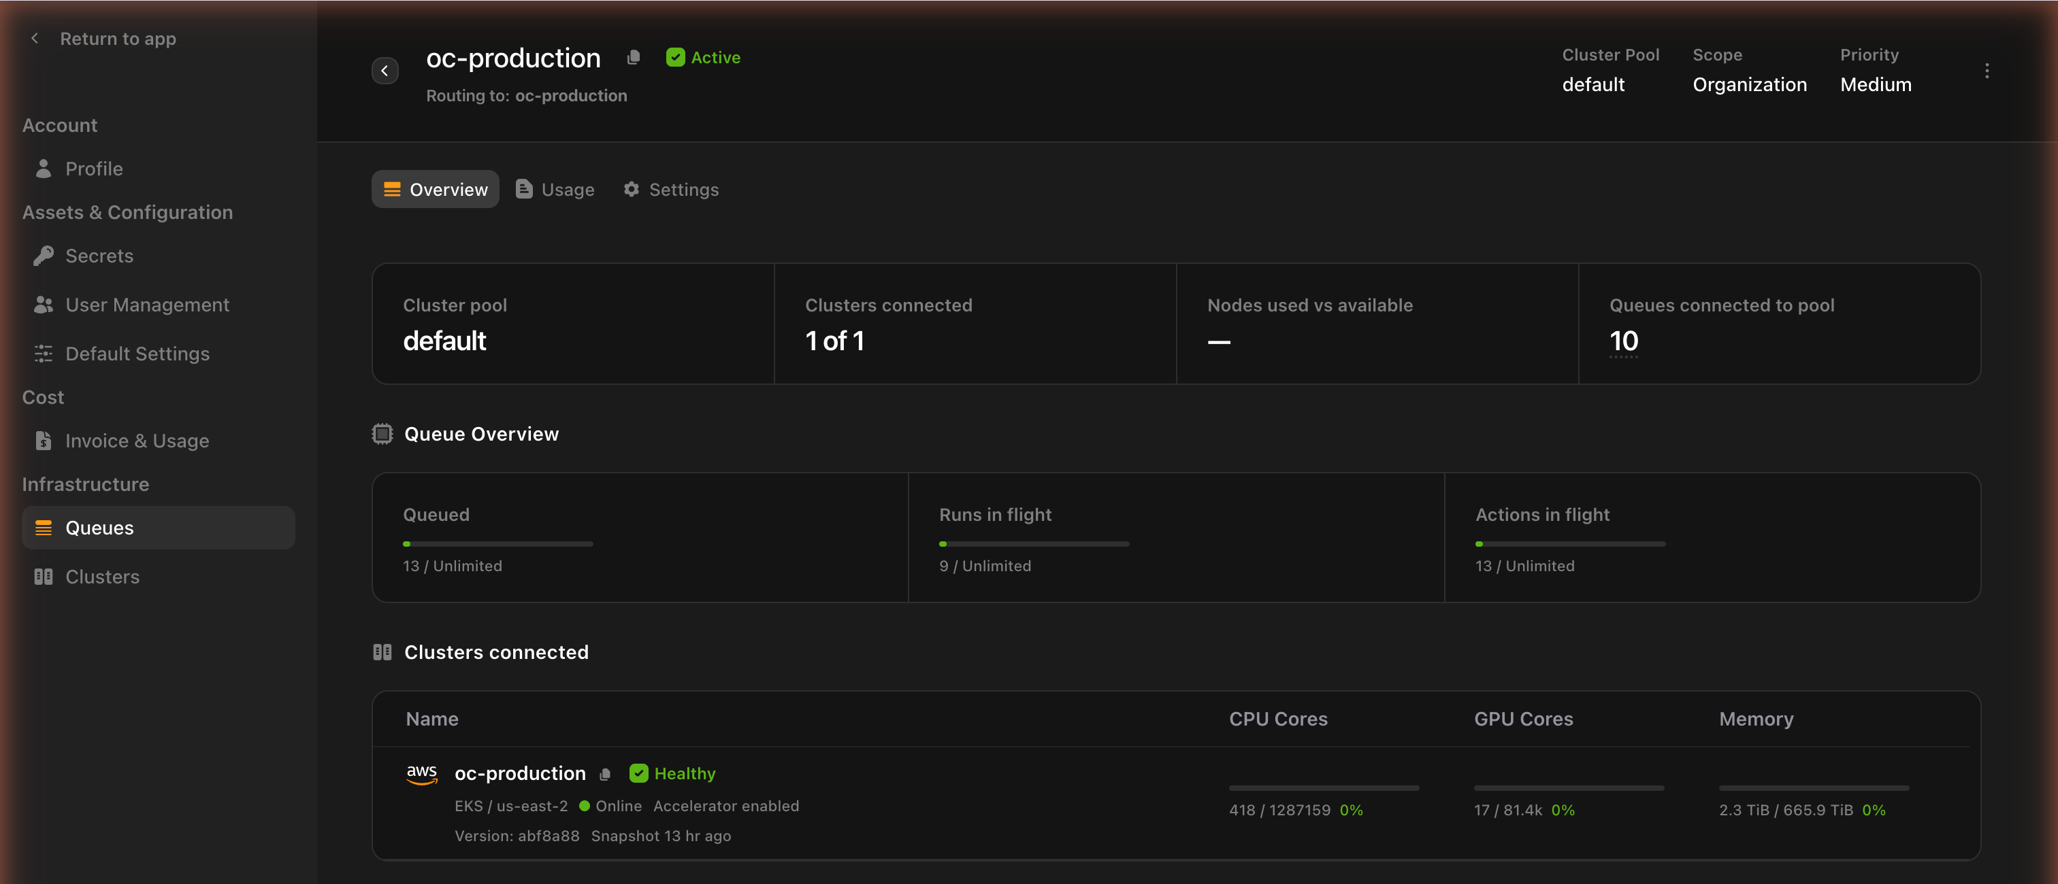
Task: Click the Profile person icon
Action: click(44, 169)
